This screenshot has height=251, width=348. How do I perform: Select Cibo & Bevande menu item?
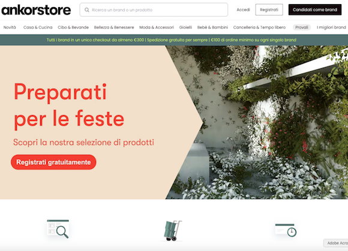(x=73, y=27)
